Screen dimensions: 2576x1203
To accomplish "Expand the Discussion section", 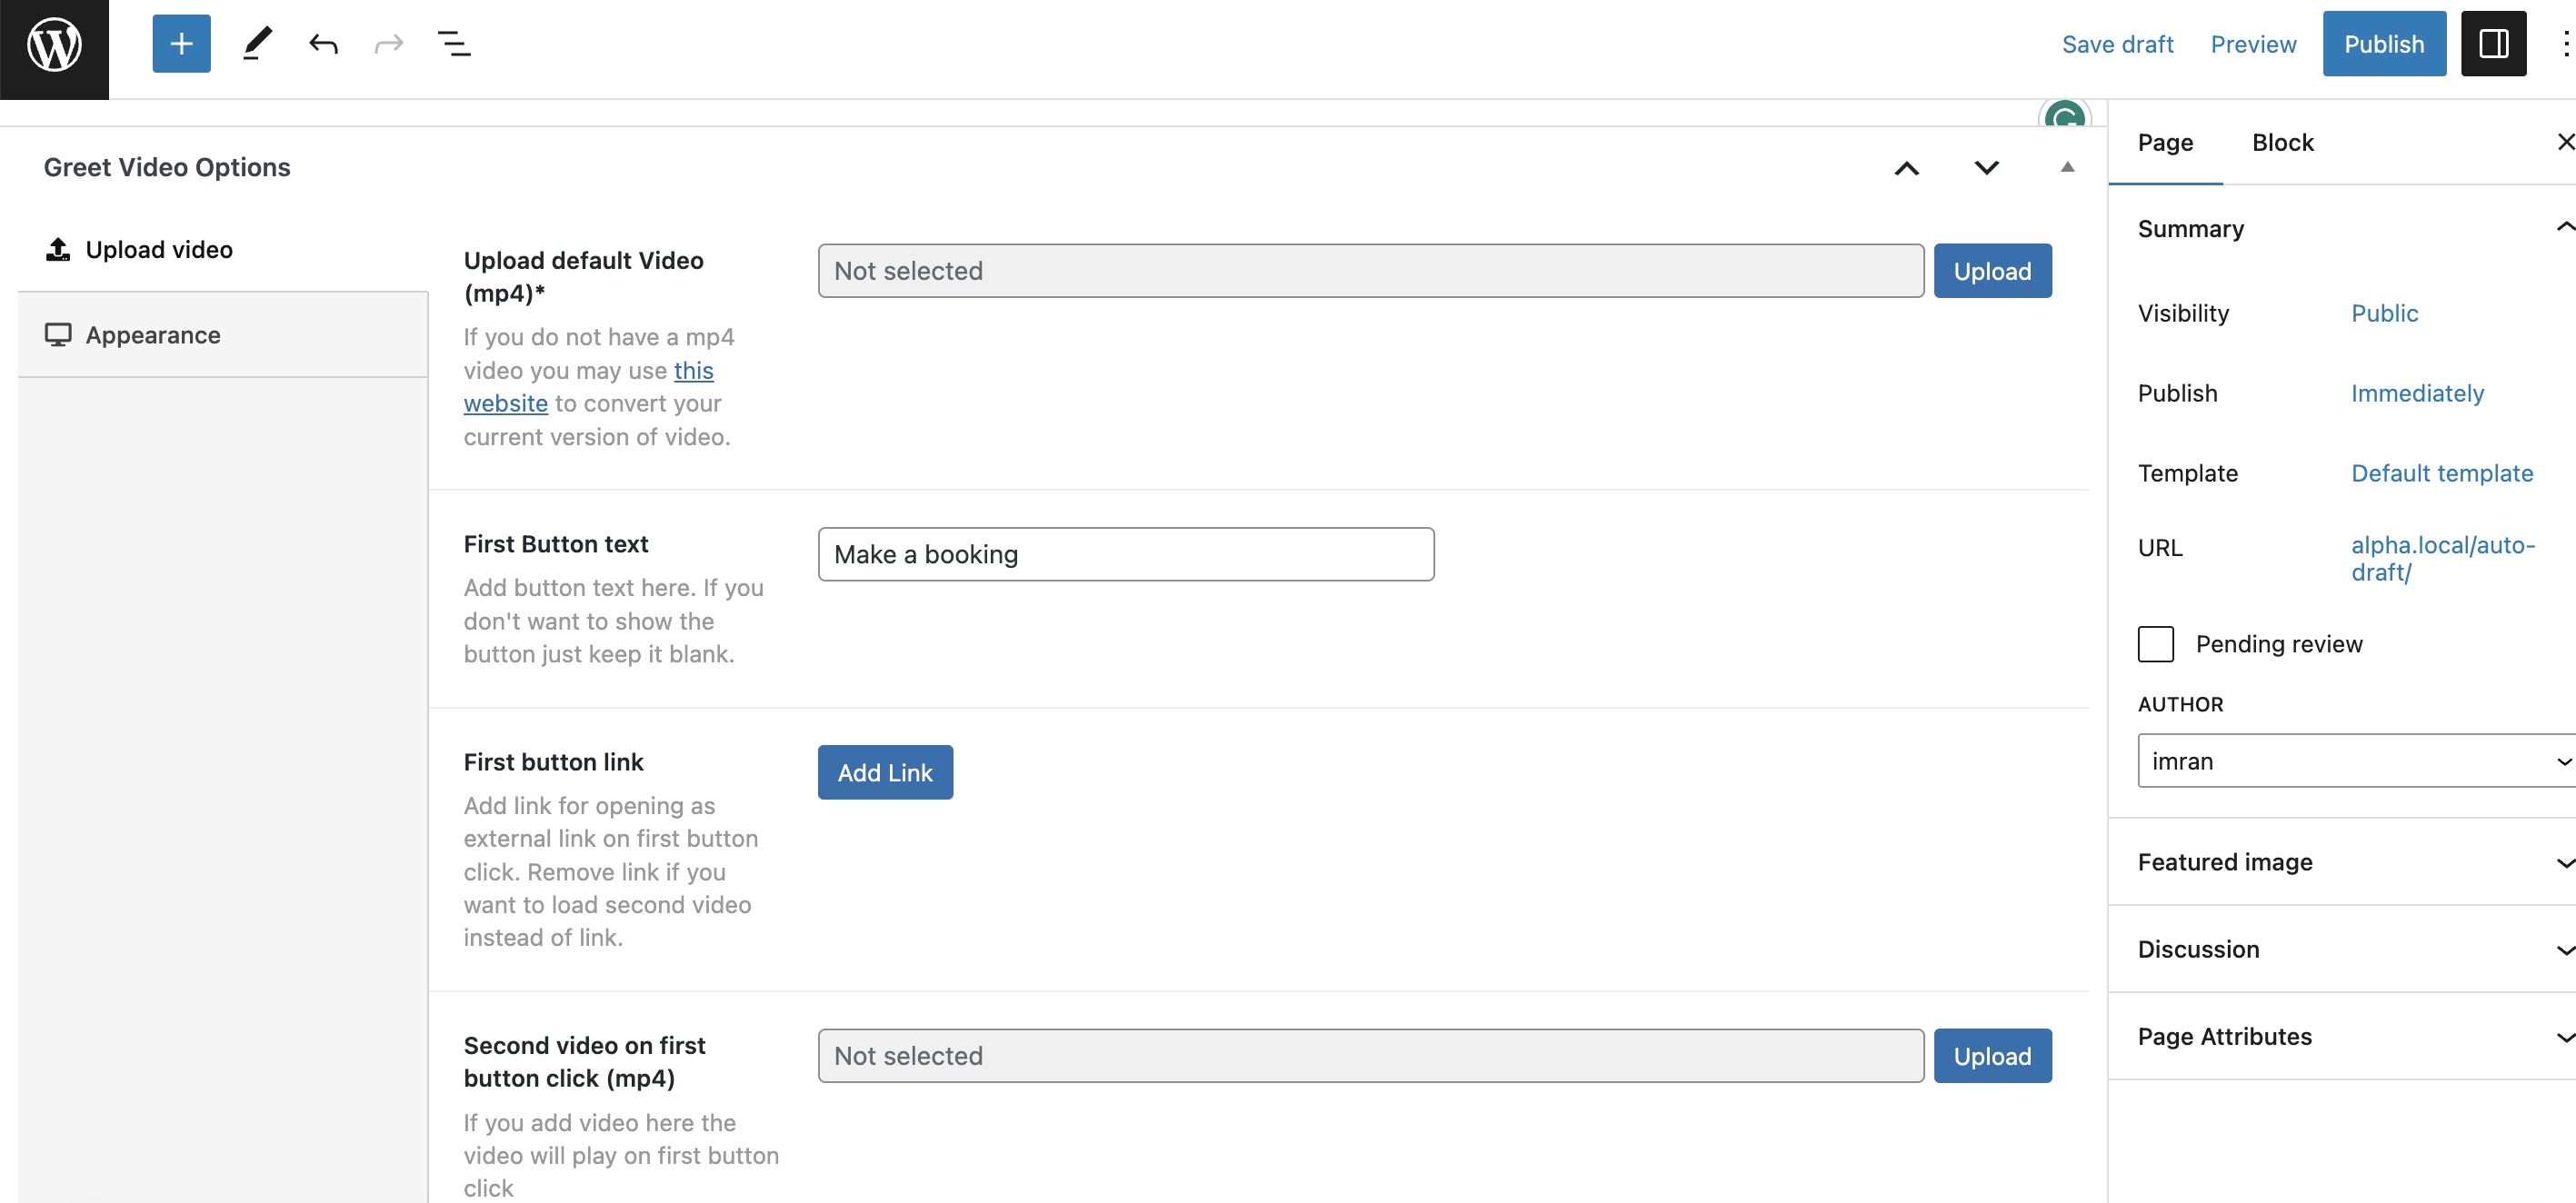I will 2341,949.
